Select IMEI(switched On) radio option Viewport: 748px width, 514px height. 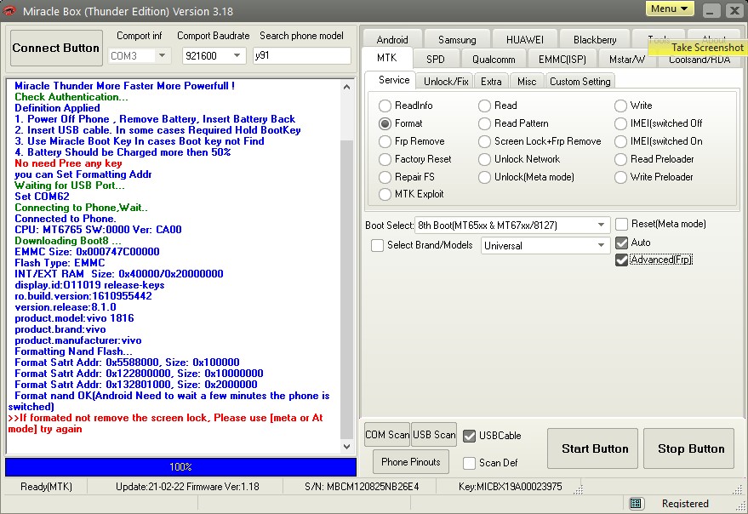tap(620, 142)
